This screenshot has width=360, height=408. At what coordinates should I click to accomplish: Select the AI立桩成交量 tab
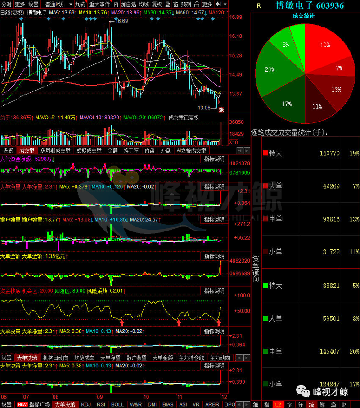tap(191, 150)
